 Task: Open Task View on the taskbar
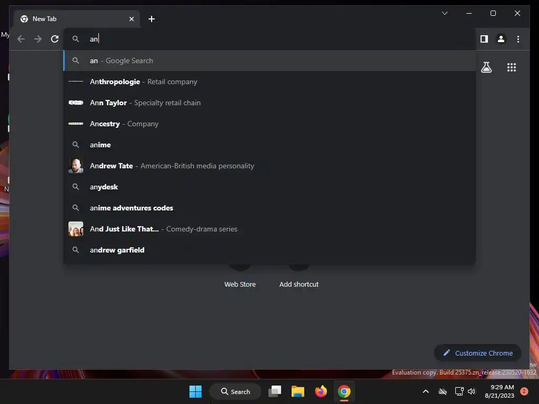[275, 391]
